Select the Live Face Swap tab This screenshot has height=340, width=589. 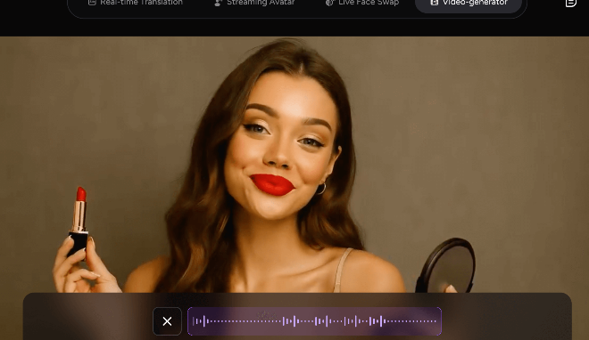pyautogui.click(x=362, y=3)
